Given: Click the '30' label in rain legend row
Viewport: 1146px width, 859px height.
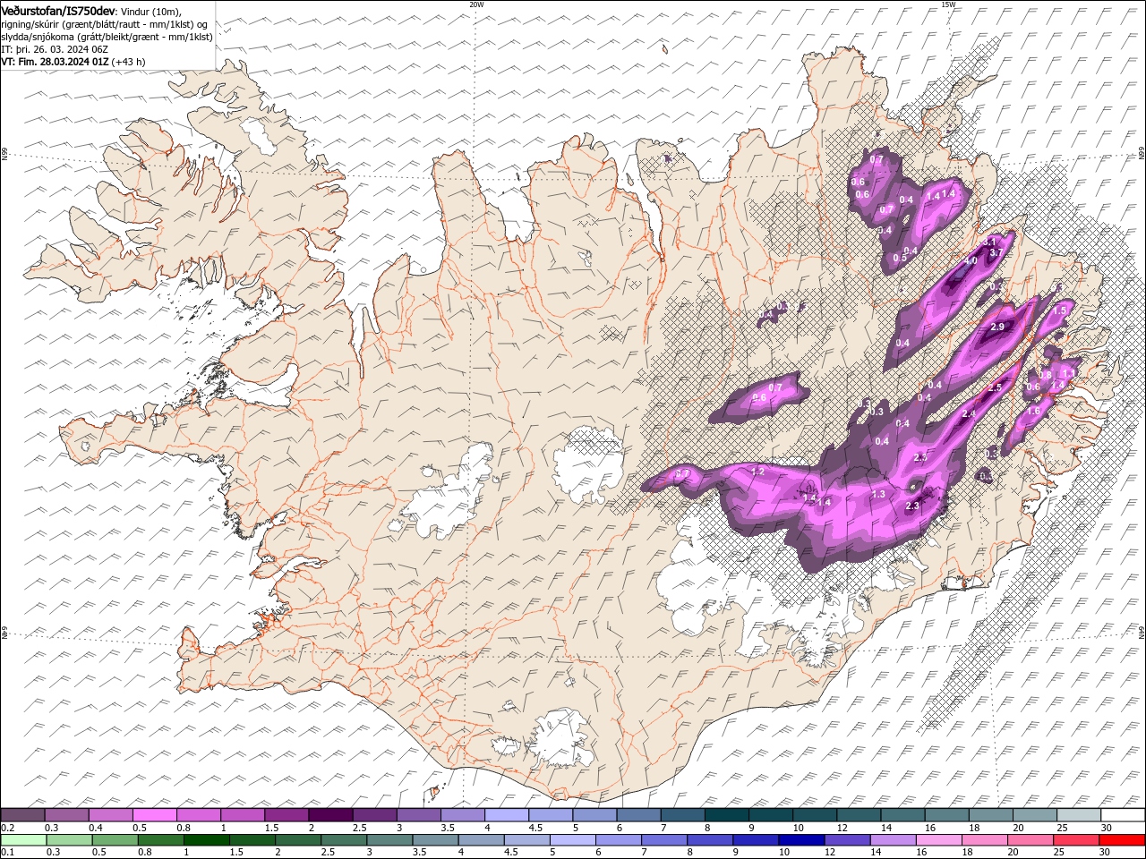Looking at the screenshot, I should point(1107,853).
